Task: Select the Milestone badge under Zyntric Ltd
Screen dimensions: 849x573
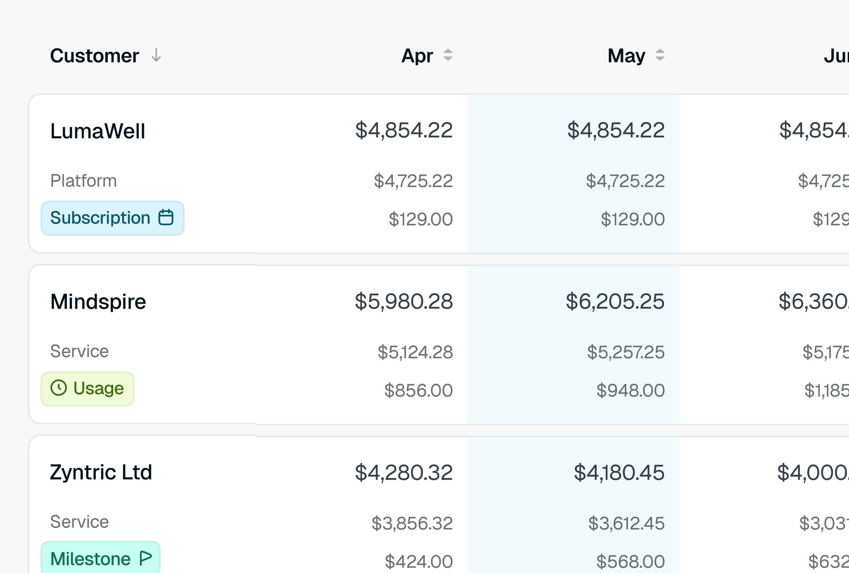Action: pos(101,558)
